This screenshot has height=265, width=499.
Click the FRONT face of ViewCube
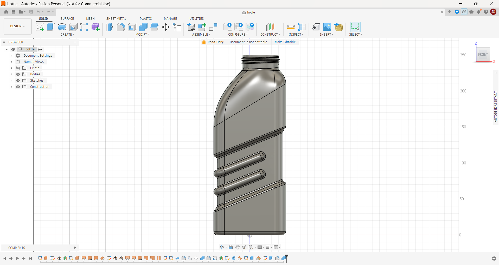[x=483, y=55]
